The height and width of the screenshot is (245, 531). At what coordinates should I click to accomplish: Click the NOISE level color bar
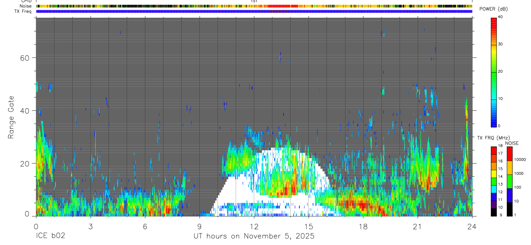tap(509, 181)
